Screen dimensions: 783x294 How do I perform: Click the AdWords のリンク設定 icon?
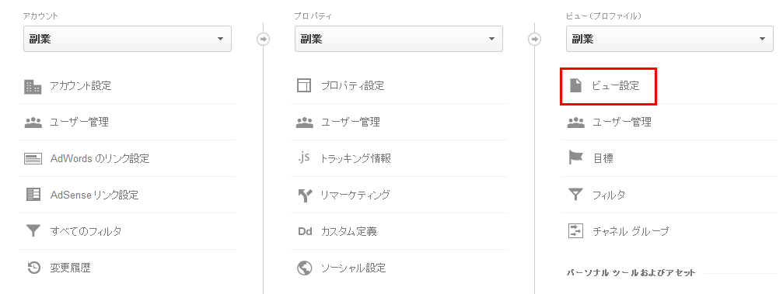(33, 159)
